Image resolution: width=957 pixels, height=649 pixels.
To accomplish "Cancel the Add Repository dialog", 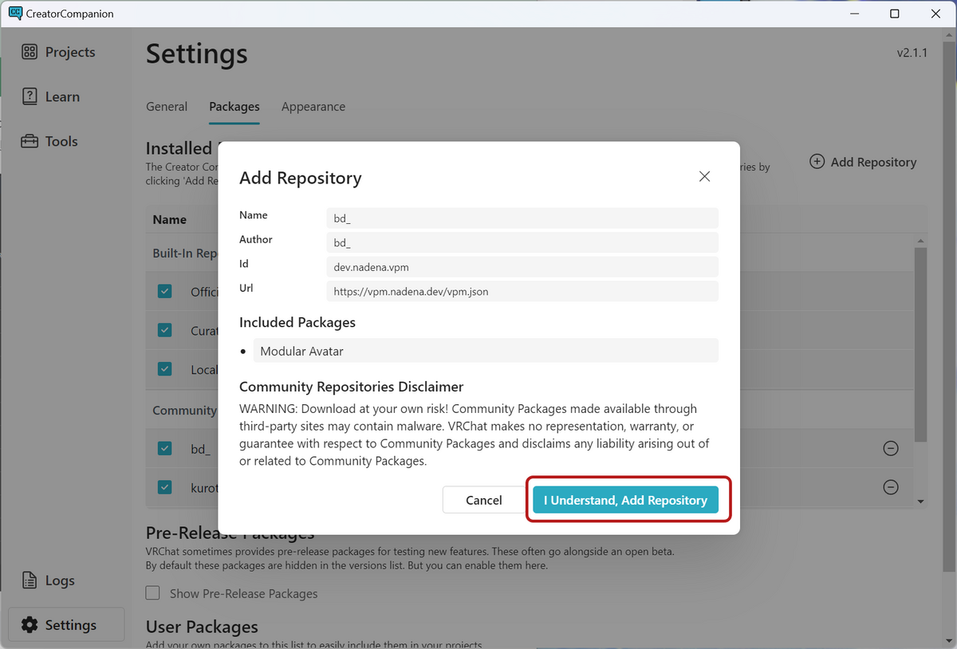I will click(x=484, y=500).
